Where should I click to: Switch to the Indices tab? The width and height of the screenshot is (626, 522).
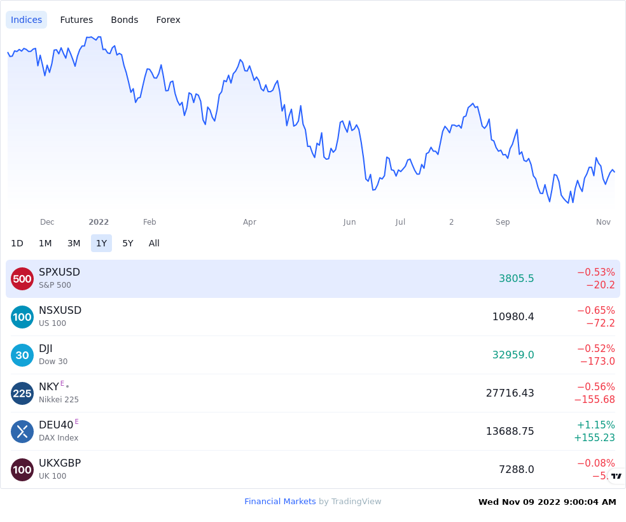click(x=26, y=20)
